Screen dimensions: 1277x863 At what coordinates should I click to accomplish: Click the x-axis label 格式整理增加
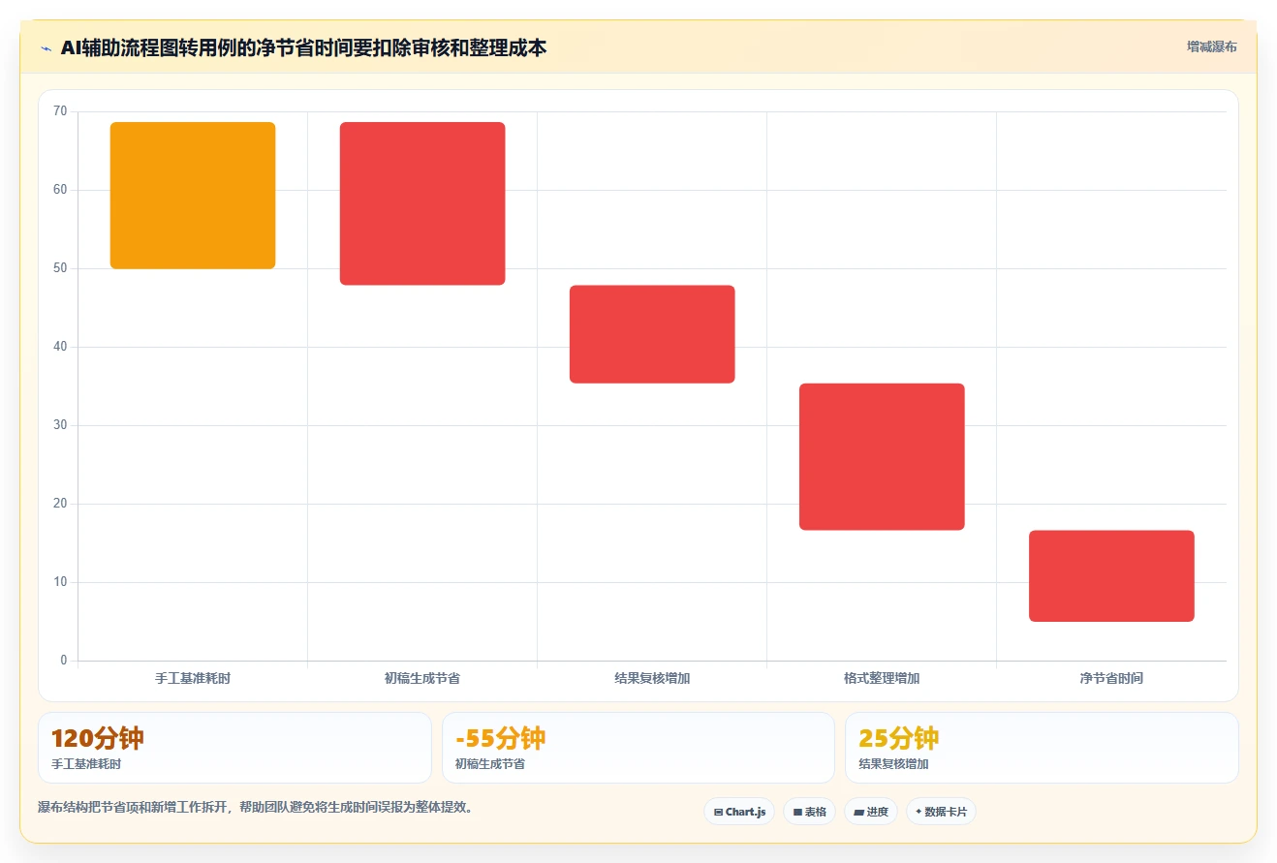882,678
